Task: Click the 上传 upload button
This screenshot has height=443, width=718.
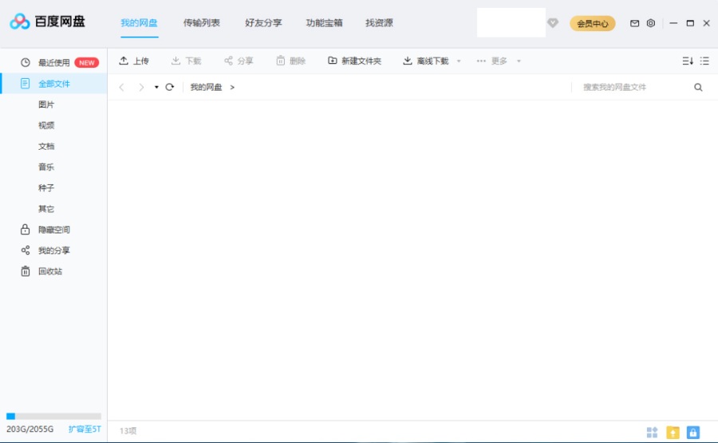Action: 134,61
